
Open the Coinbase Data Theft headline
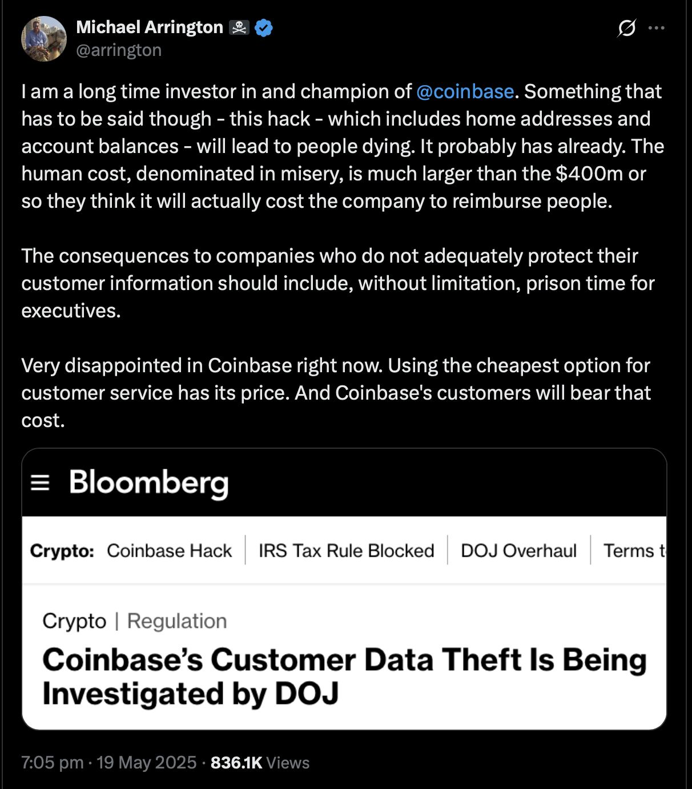click(344, 677)
